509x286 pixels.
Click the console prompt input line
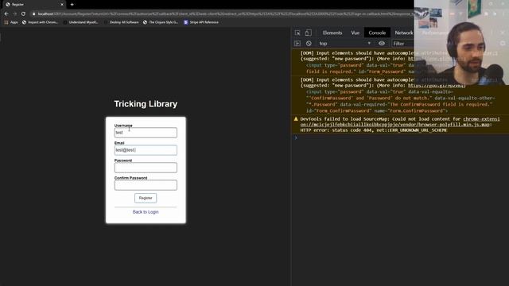(x=401, y=137)
